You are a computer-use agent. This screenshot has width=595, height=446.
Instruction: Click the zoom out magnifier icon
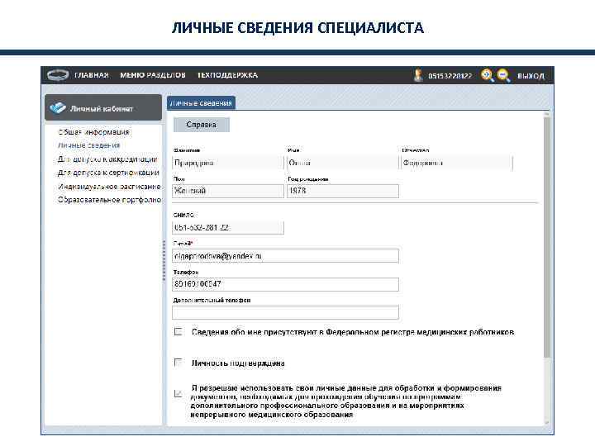point(504,75)
